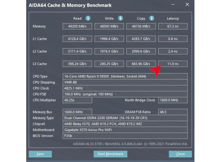Click the L3 Cache Latency field 11.0 ns
Screen dimensions: 221x162
[x=173, y=64]
